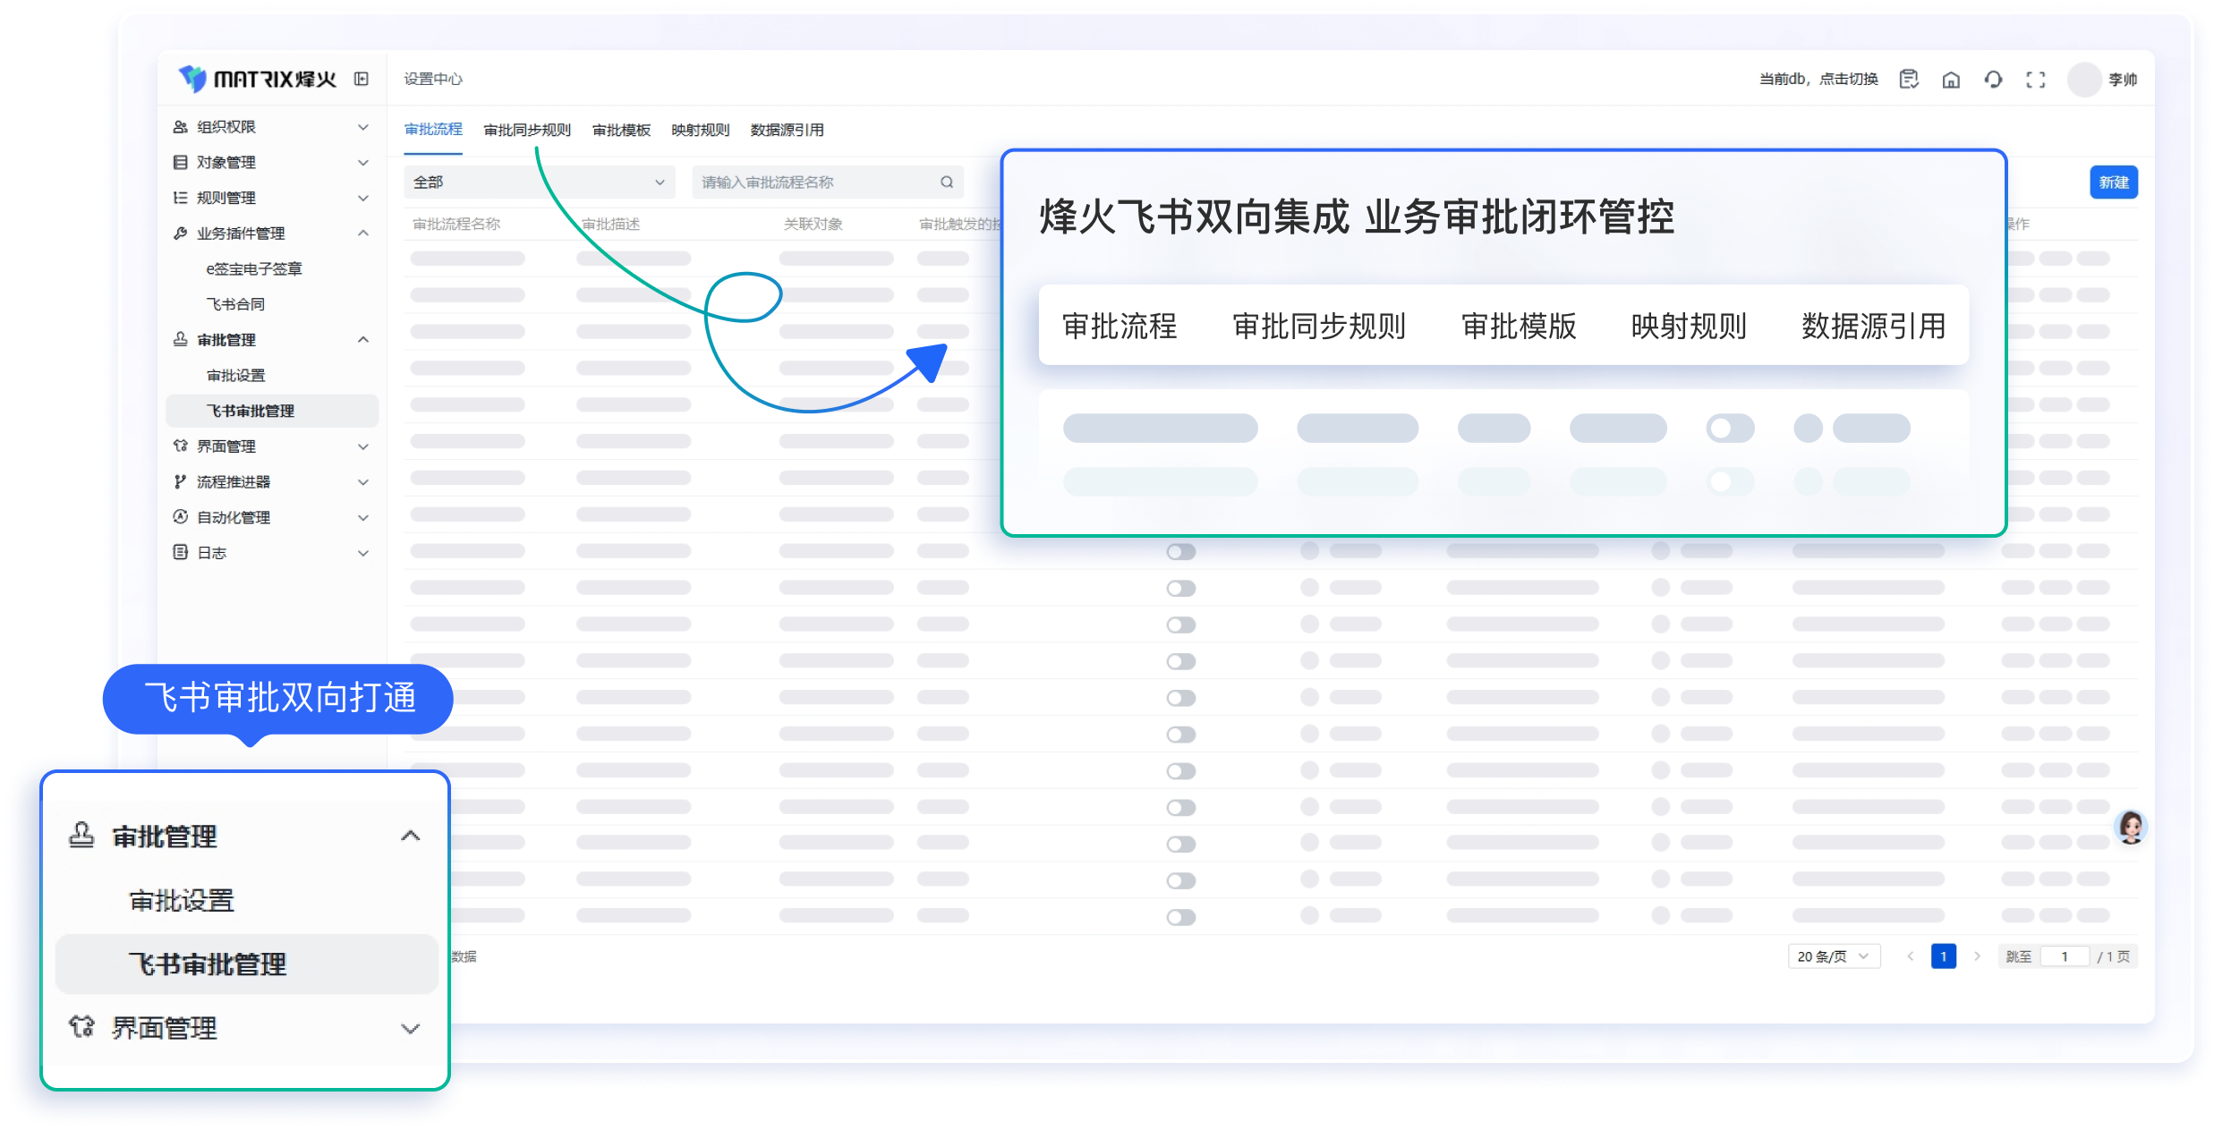
Task: Switch to the 审批模板 tab
Action: pyautogui.click(x=621, y=130)
